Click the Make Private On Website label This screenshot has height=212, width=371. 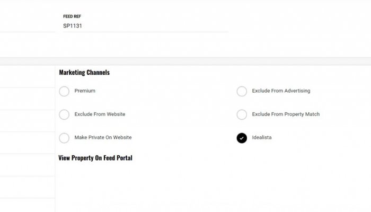[x=103, y=138]
